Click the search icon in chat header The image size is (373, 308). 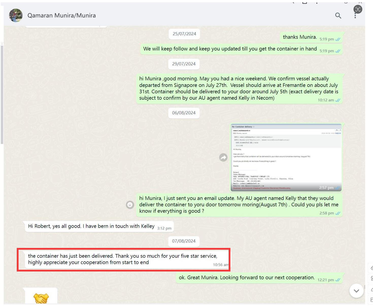click(338, 15)
